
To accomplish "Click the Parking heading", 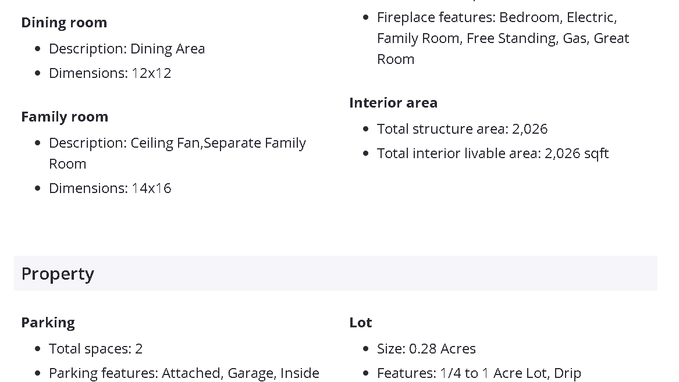I will click(48, 323).
